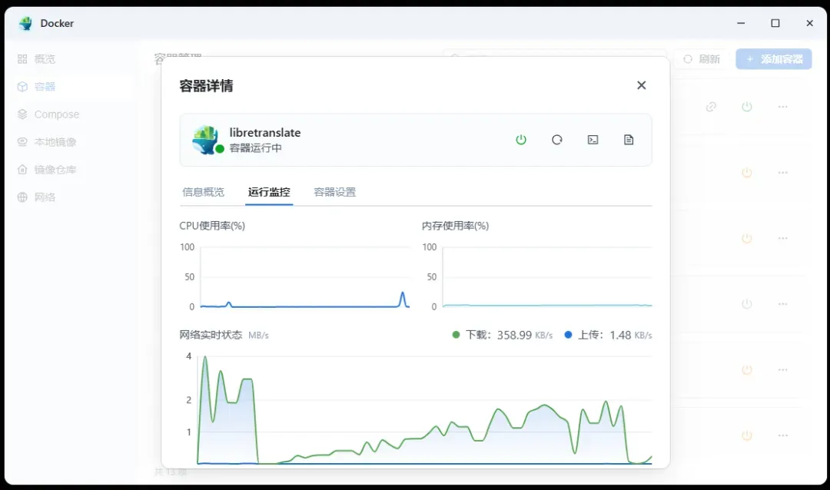This screenshot has width=830, height=490.
Task: Open 本地镜像 in the sidebar
Action: [55, 142]
